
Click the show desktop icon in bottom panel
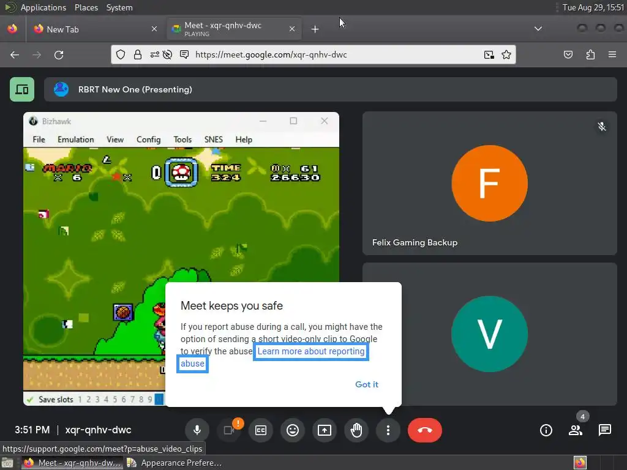[7, 463]
